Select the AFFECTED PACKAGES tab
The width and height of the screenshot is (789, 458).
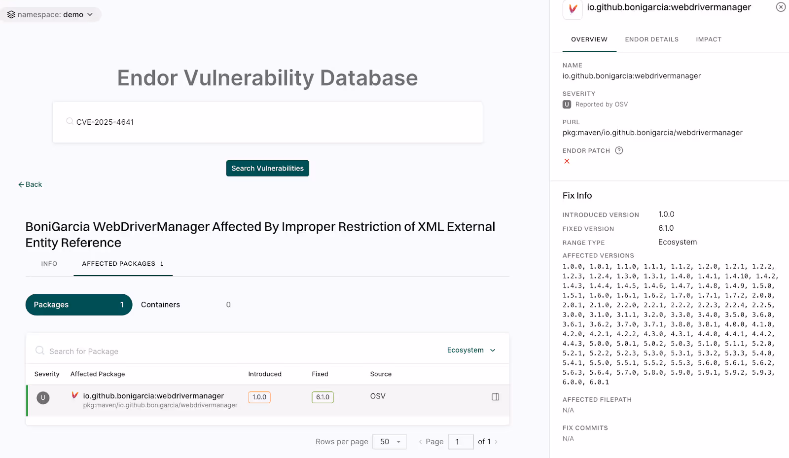pos(123,264)
